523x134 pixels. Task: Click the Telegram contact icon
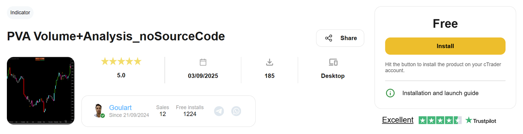(219, 111)
